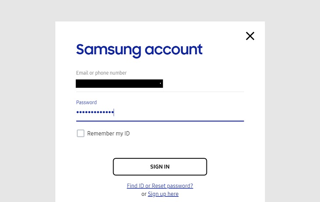Open Find ID or Reset password link

coord(160,186)
